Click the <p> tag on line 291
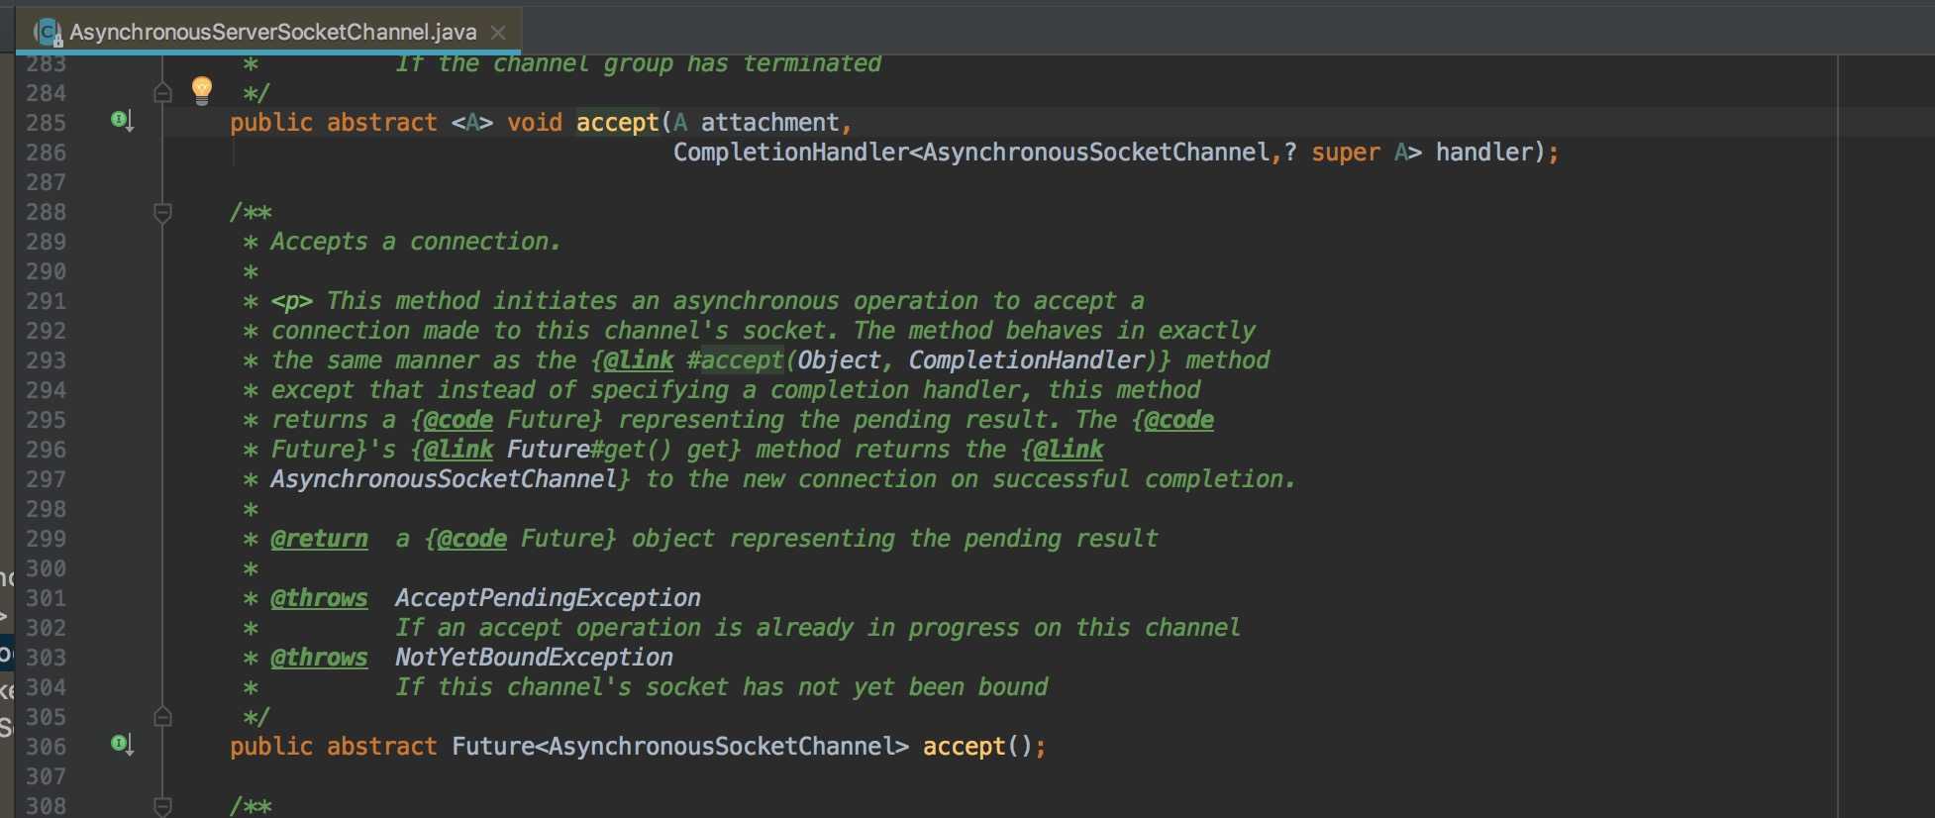Image resolution: width=1935 pixels, height=818 pixels. pos(291,301)
